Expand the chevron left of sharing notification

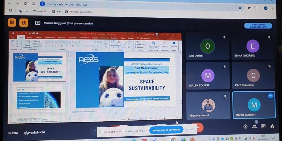coord(95,131)
